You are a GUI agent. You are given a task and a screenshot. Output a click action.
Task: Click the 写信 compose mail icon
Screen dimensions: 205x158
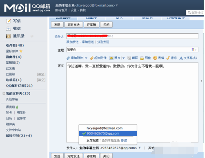tap(8, 21)
